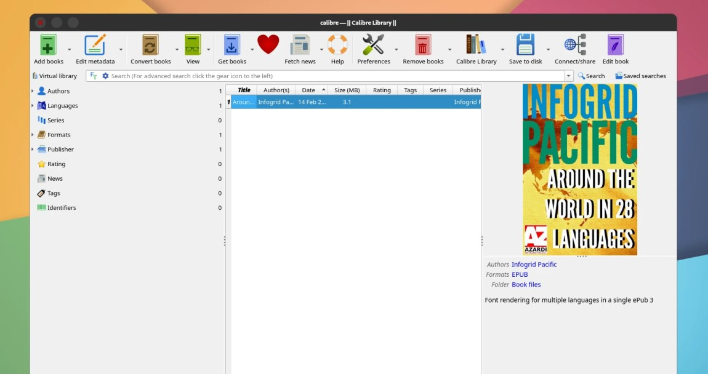Open the Calibre Library switcher icon
This screenshot has height=374, width=708.
pos(476,45)
